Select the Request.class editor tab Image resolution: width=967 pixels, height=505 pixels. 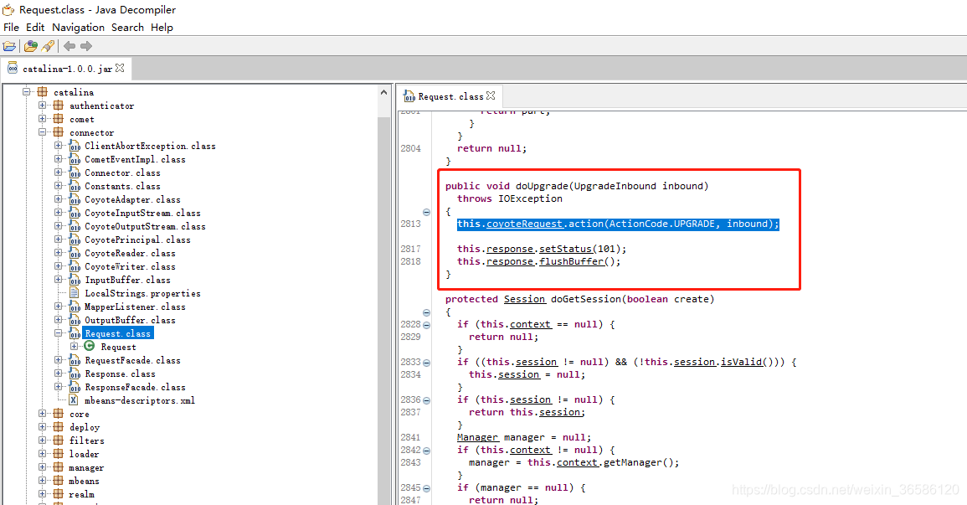tap(450, 96)
